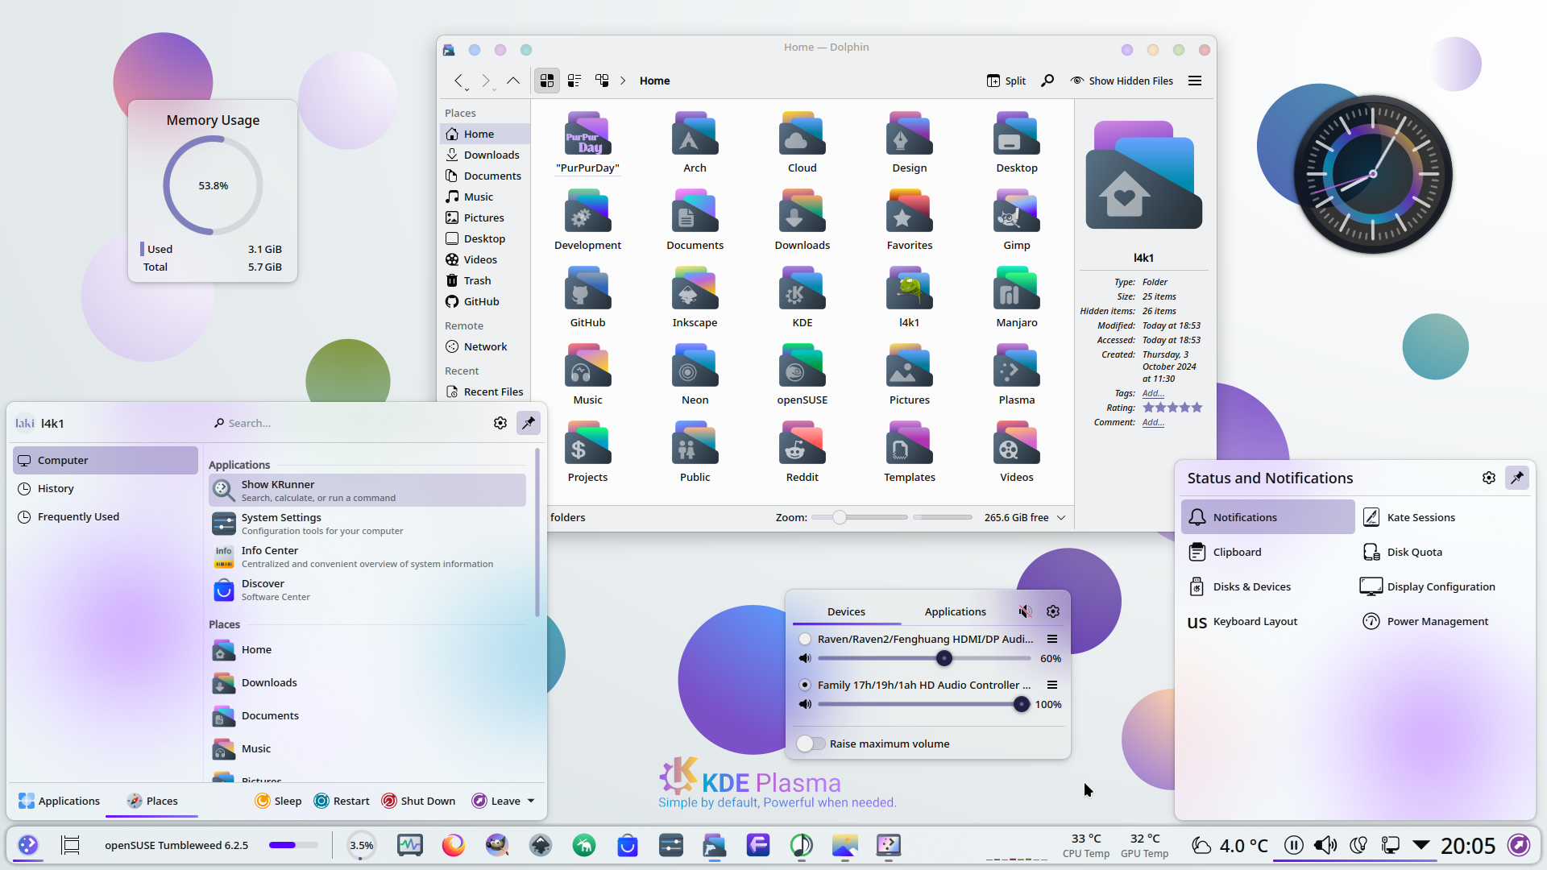
Task: Select History category in launcher
Action: click(x=106, y=488)
